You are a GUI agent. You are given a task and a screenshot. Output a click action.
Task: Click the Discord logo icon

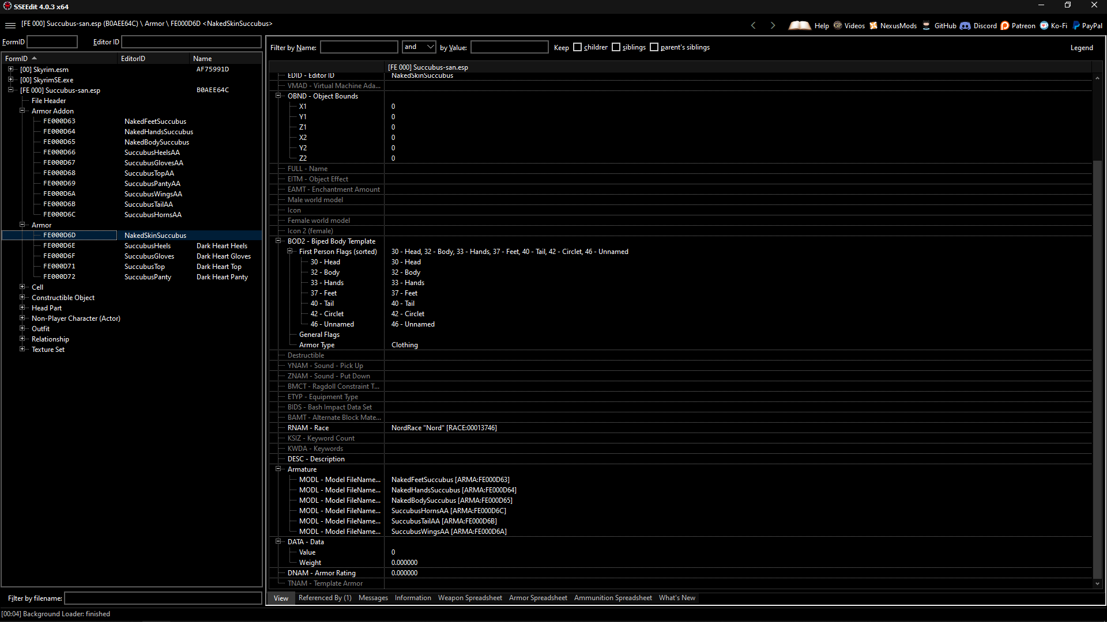[965, 25]
